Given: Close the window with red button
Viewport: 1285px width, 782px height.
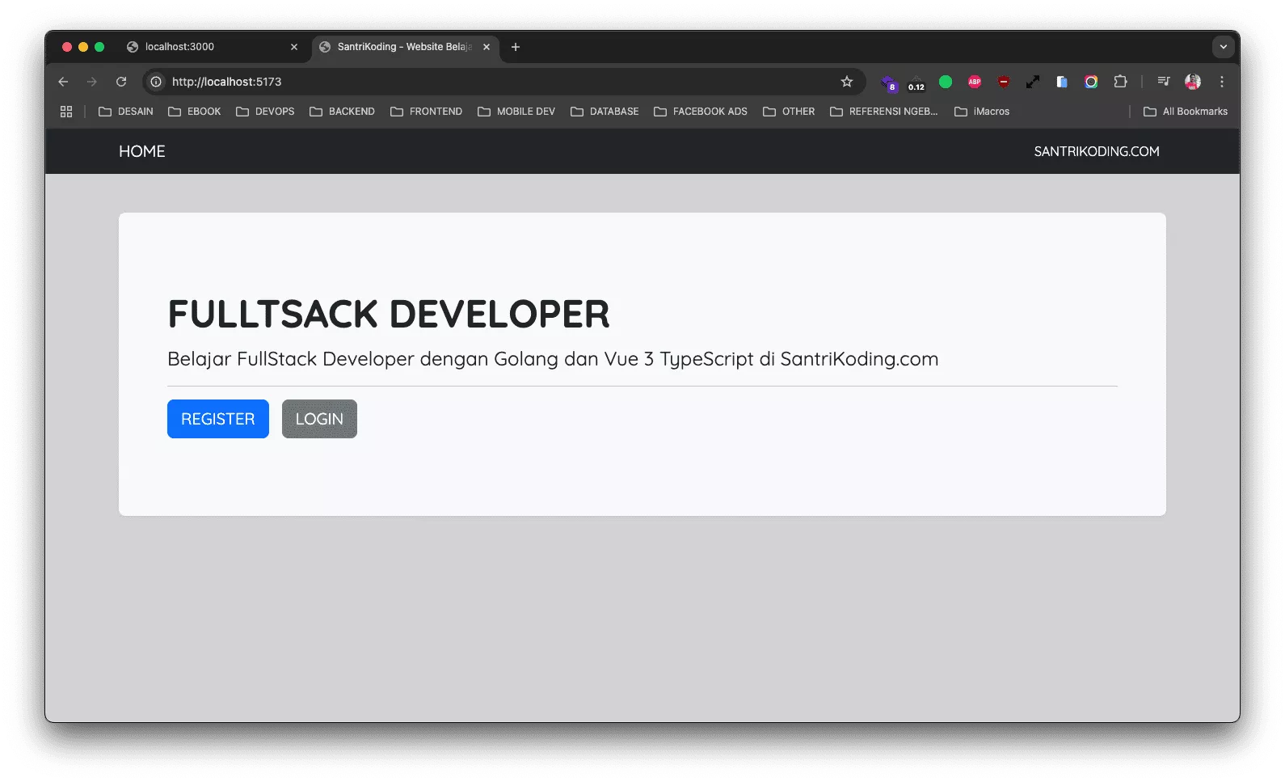Looking at the screenshot, I should tap(67, 47).
